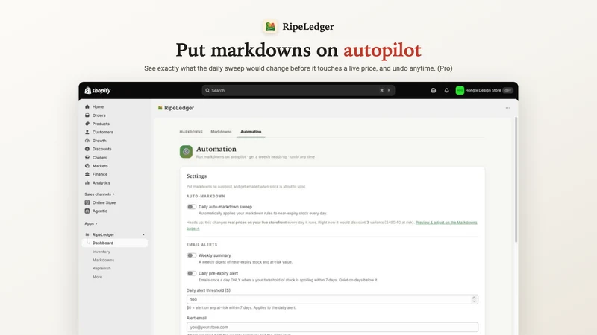
Task: Click the MARKDOWNS breadcrumb label
Action: pos(191,132)
